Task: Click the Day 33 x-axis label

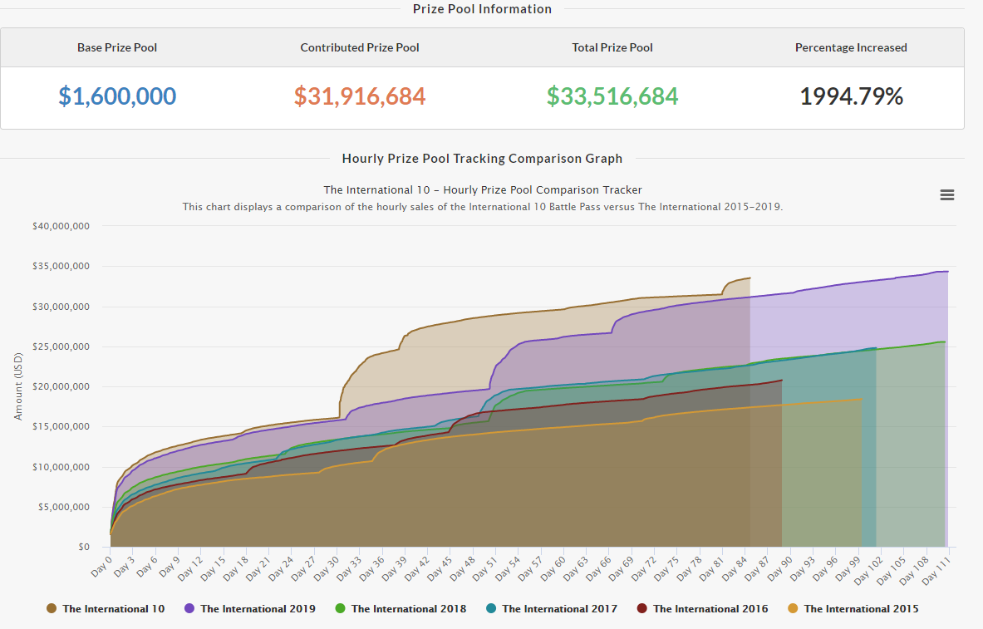Action: 348,568
